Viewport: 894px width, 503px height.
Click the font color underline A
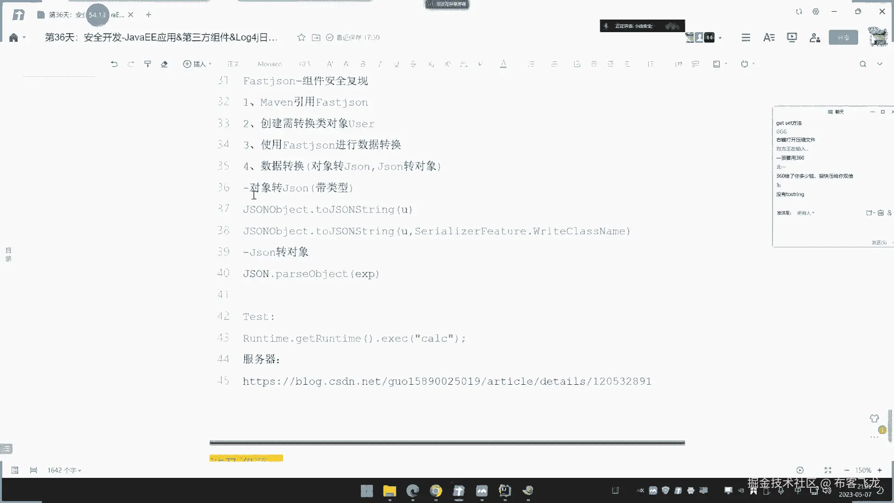click(x=503, y=64)
